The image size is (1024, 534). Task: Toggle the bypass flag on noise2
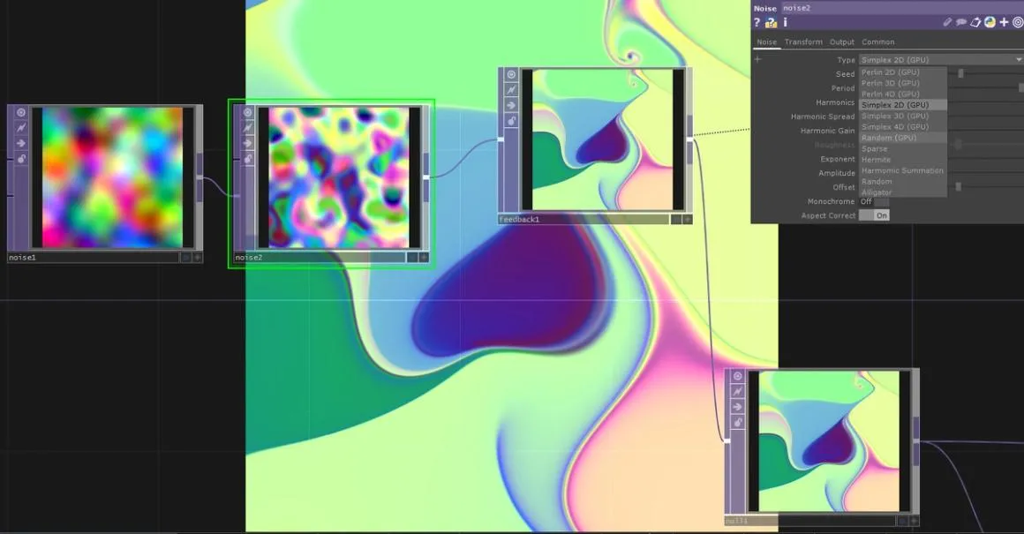click(x=247, y=128)
